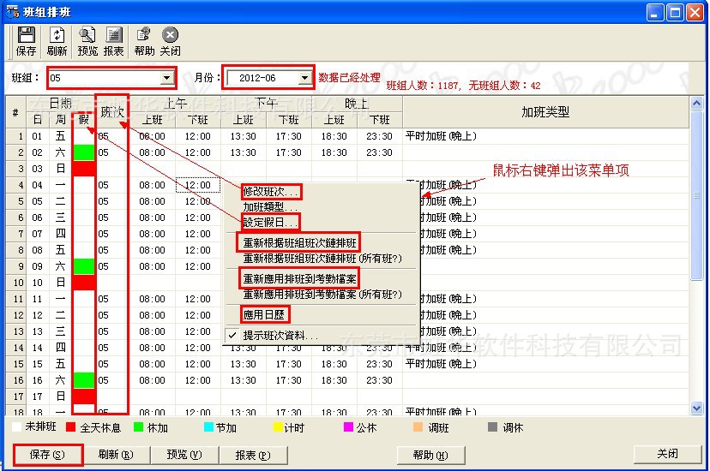This screenshot has width=710, height=471.
Task: Toggle the 提示班次資料 checked menu item
Action: (x=280, y=336)
